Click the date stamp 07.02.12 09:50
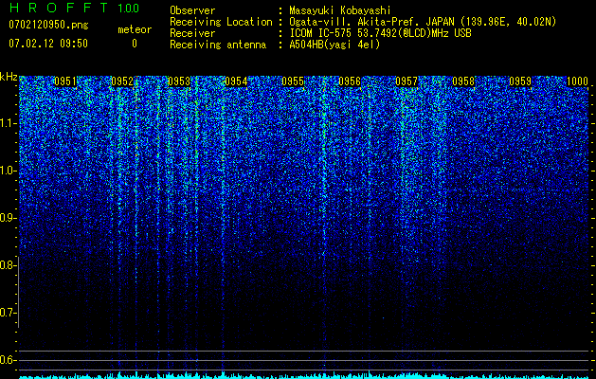The width and height of the screenshot is (596, 379). 48,44
